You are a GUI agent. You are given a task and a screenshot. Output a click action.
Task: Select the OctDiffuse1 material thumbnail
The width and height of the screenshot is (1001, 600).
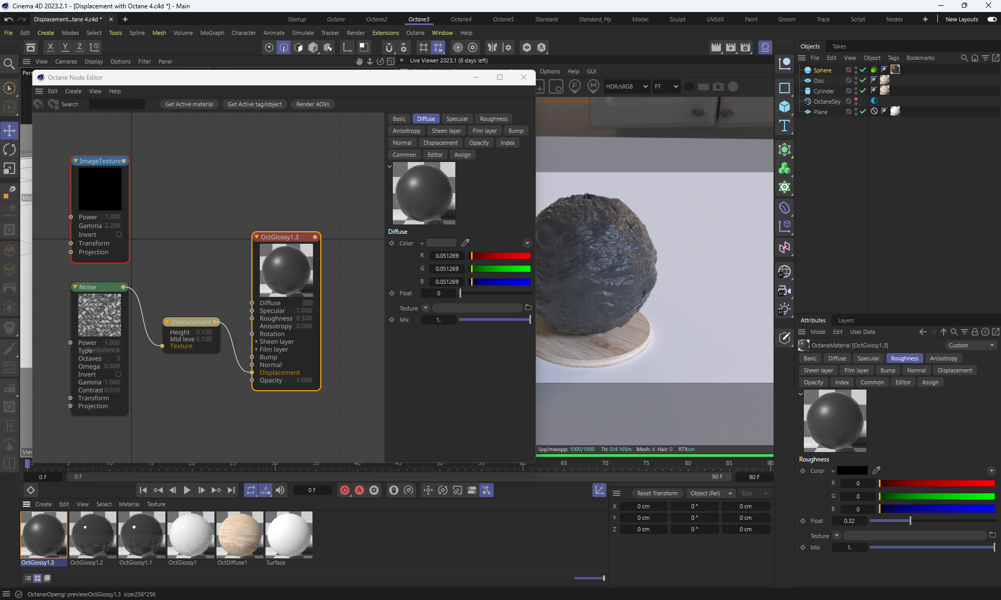pyautogui.click(x=240, y=534)
